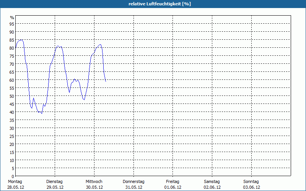Click the chart title relative Luftfeuchtigkeit
The height and width of the screenshot is (191, 306).
pos(160,4)
